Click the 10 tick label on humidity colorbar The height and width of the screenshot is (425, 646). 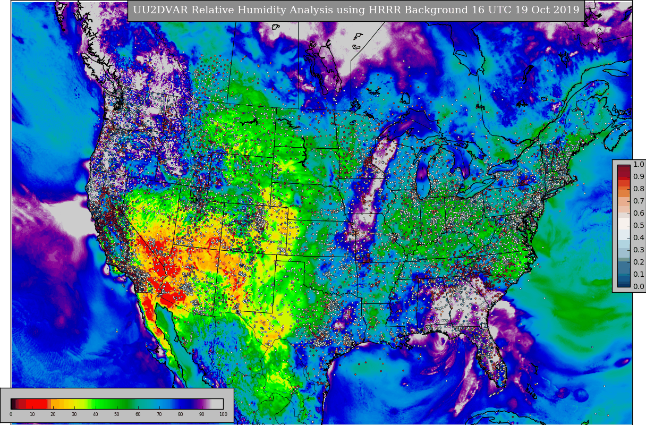pyautogui.click(x=32, y=414)
